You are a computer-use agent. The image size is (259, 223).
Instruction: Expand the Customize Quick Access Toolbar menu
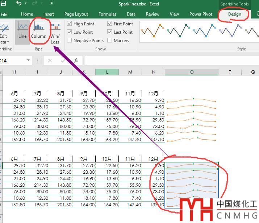(51, 4)
